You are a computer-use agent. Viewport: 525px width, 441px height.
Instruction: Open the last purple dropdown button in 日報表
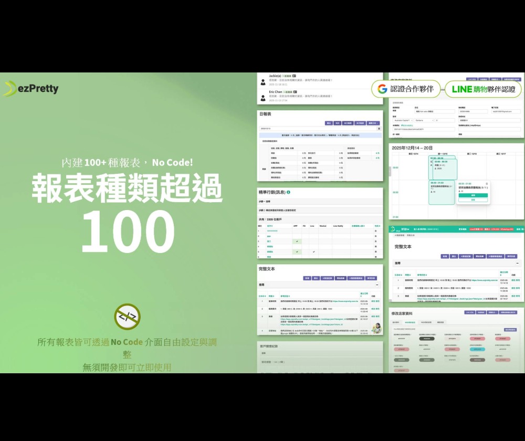(373, 123)
